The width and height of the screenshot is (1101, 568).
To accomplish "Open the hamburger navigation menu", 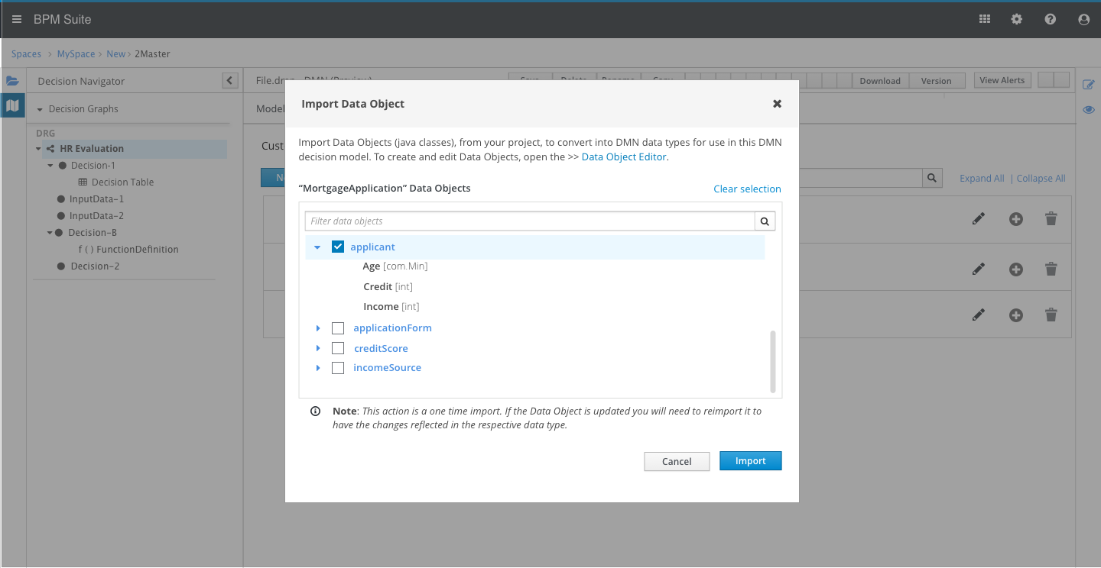I will (17, 19).
